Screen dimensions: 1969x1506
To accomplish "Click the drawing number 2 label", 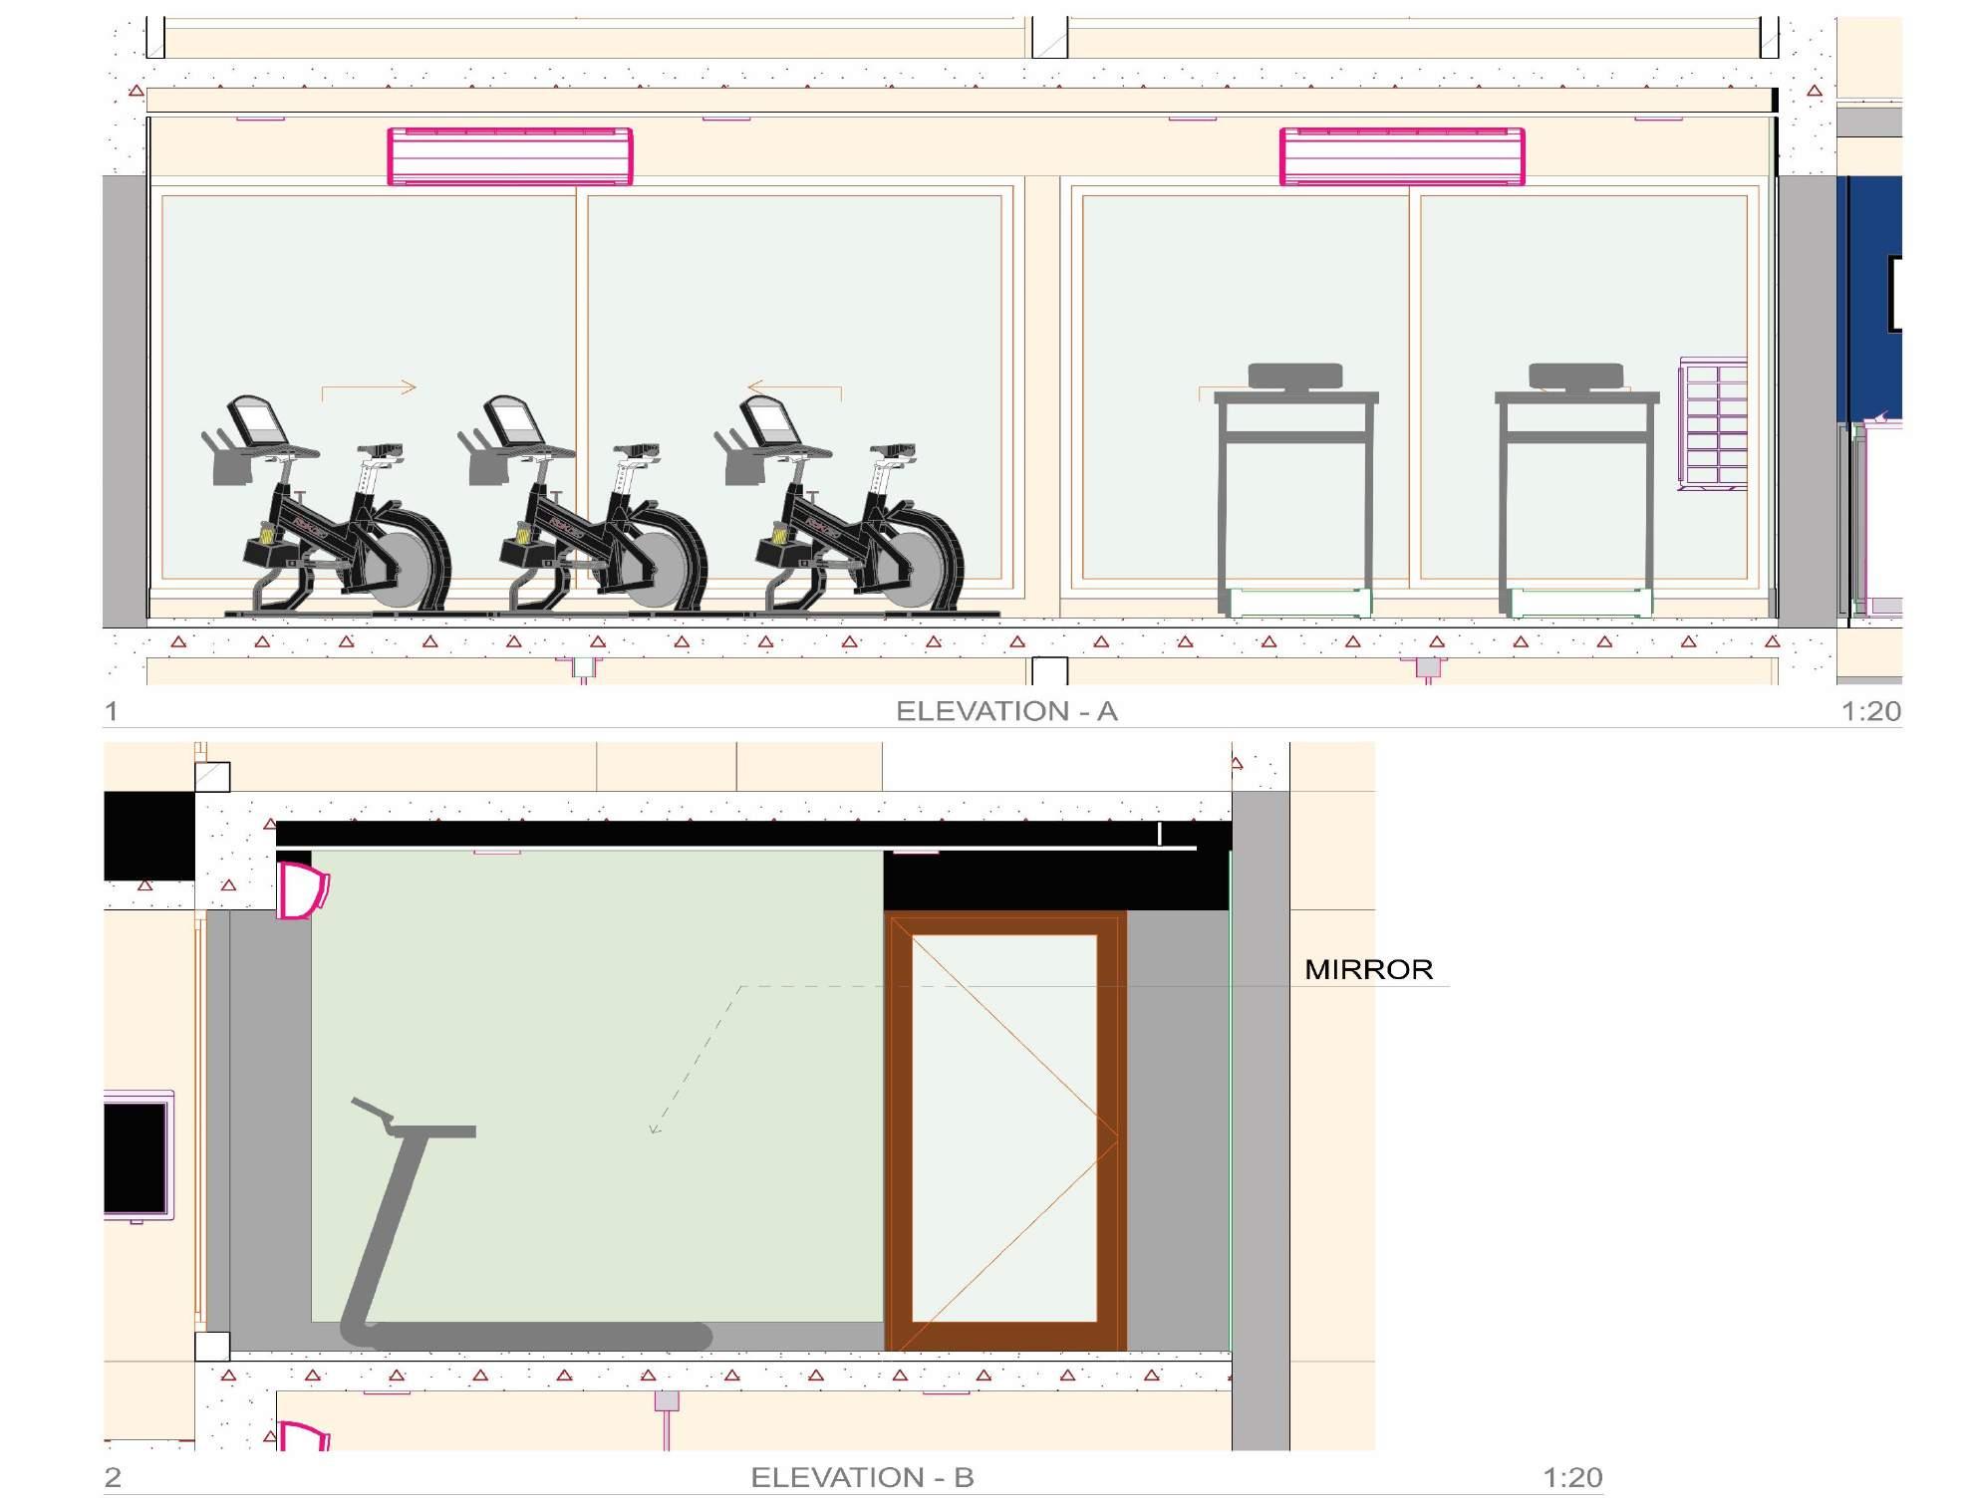I will tap(113, 1477).
